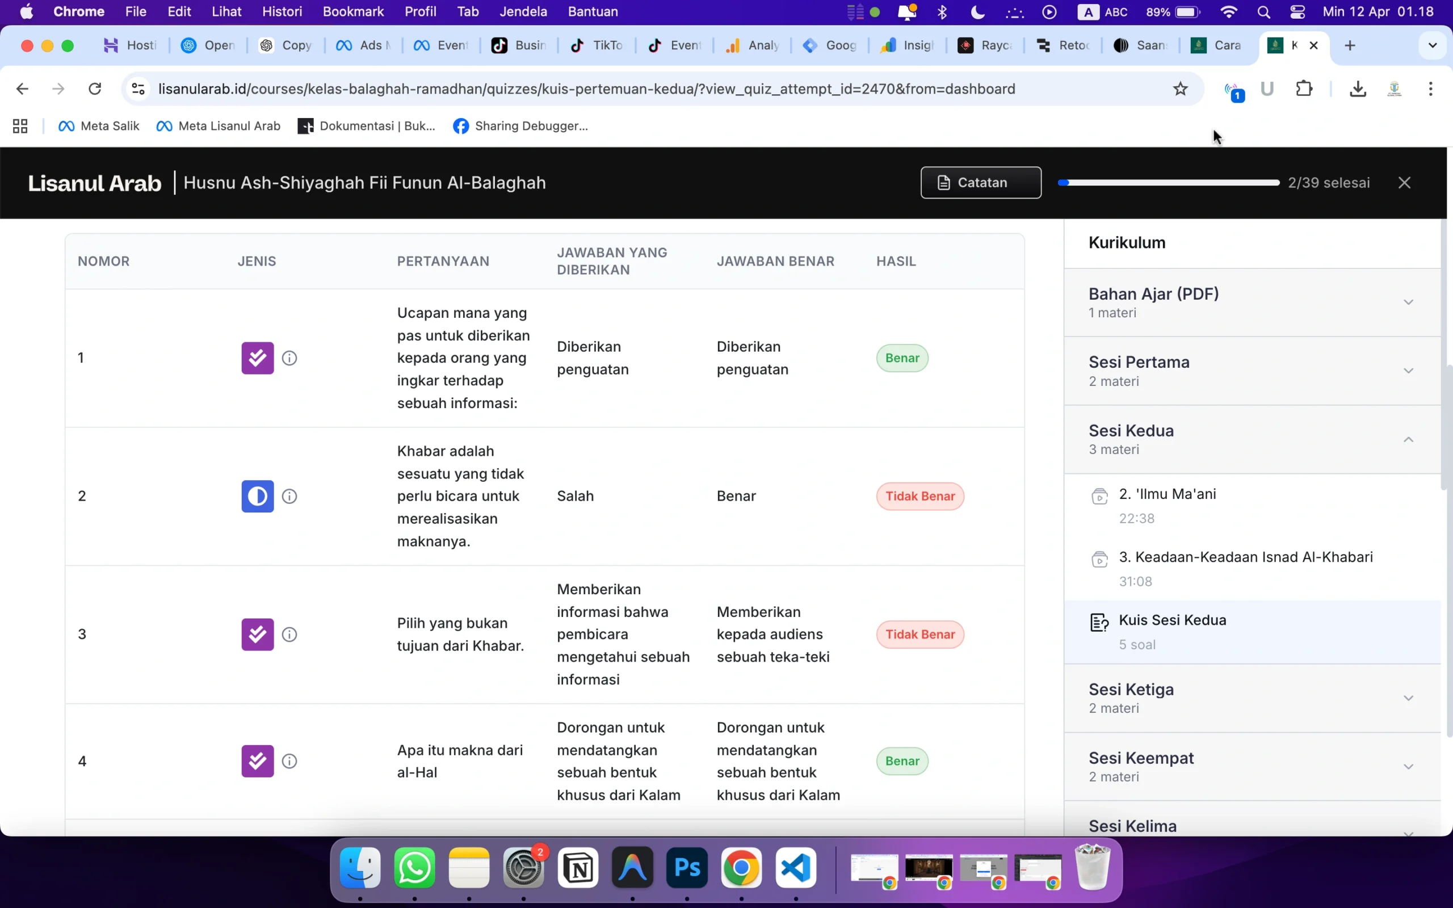Click info icon beside question 1
The image size is (1453, 908).
coord(289,358)
